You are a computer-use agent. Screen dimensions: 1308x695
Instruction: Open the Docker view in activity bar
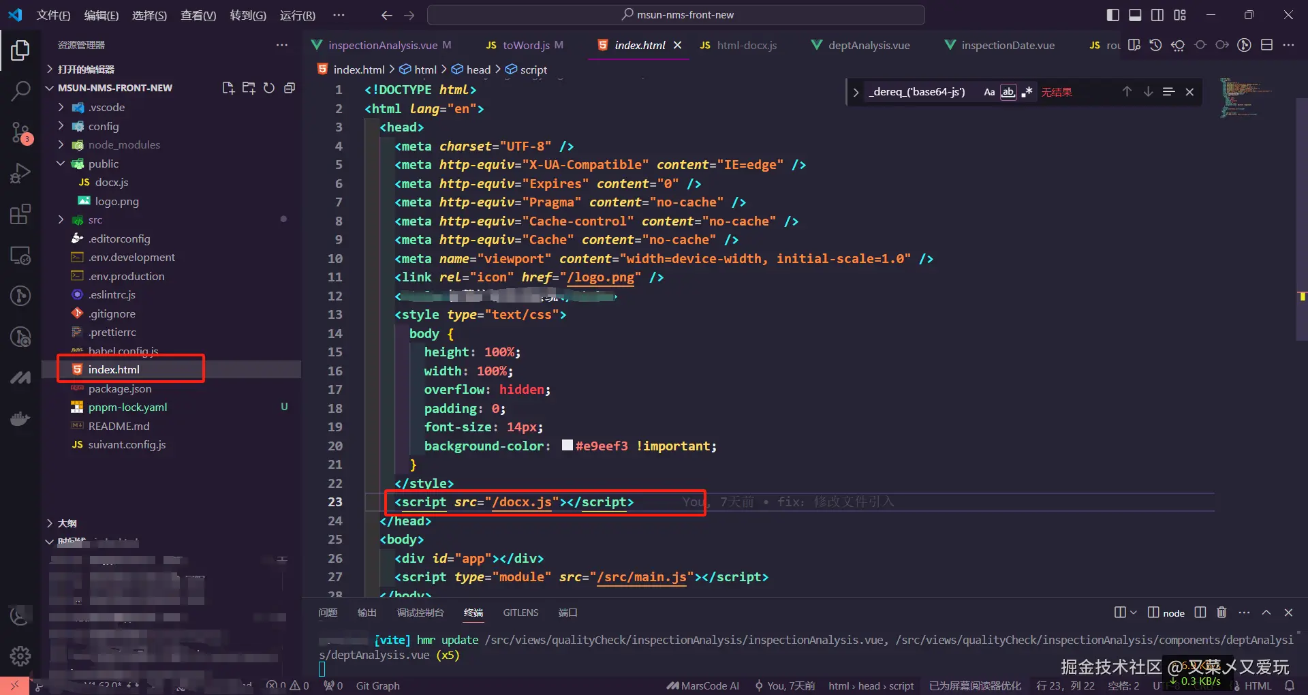pyautogui.click(x=20, y=418)
